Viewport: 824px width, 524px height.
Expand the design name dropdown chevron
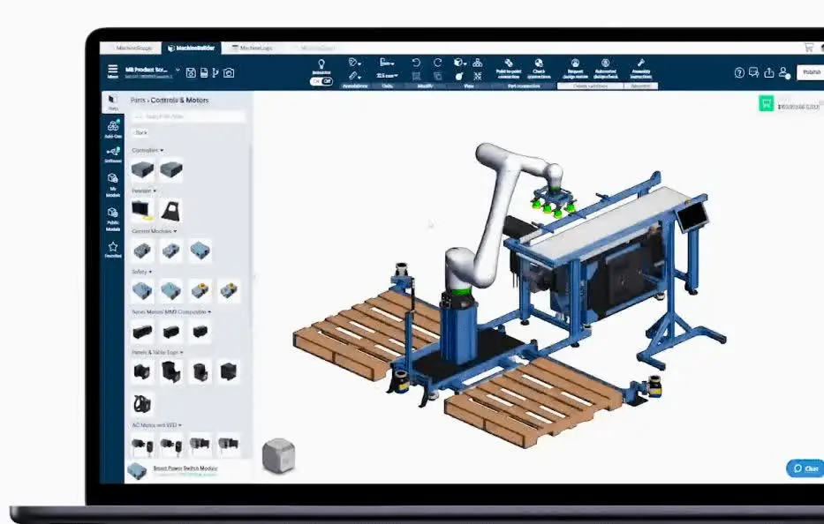pyautogui.click(x=178, y=70)
